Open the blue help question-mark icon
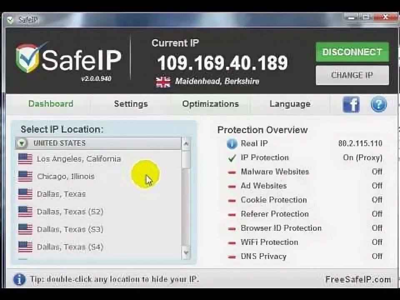400x300 pixels. (x=378, y=104)
